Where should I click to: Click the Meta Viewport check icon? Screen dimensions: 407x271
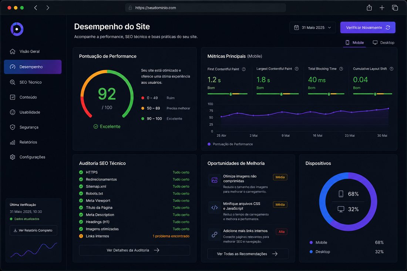coord(81,200)
